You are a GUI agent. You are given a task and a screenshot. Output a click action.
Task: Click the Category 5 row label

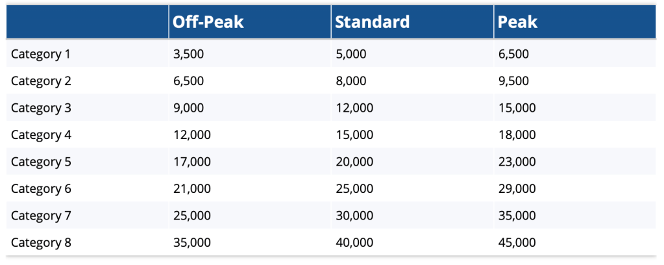pos(41,162)
